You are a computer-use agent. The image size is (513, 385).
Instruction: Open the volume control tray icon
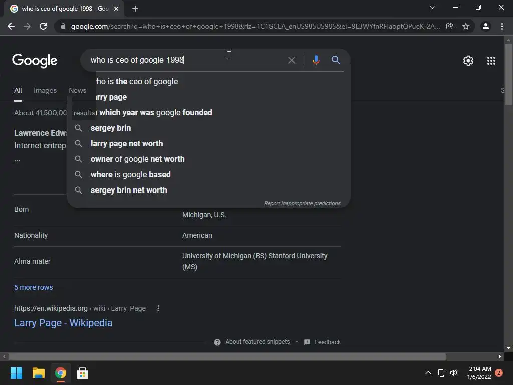point(454,373)
